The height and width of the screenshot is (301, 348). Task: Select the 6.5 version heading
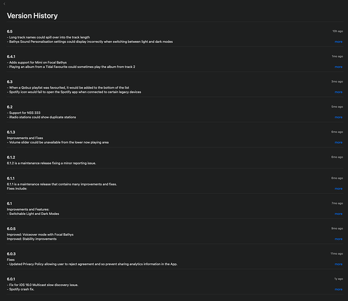[10, 31]
